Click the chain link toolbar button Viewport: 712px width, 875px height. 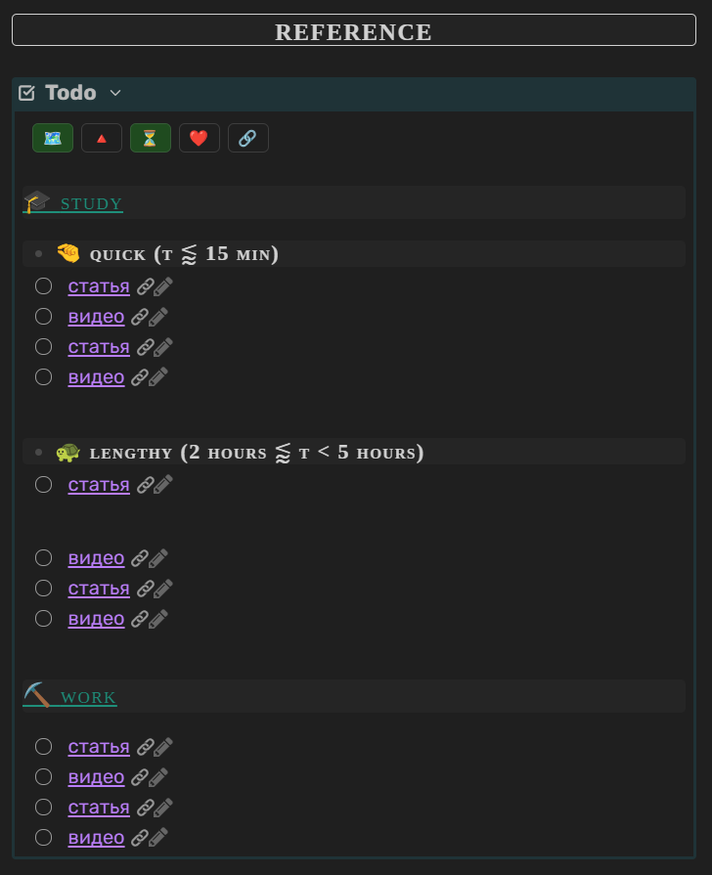pyautogui.click(x=248, y=138)
